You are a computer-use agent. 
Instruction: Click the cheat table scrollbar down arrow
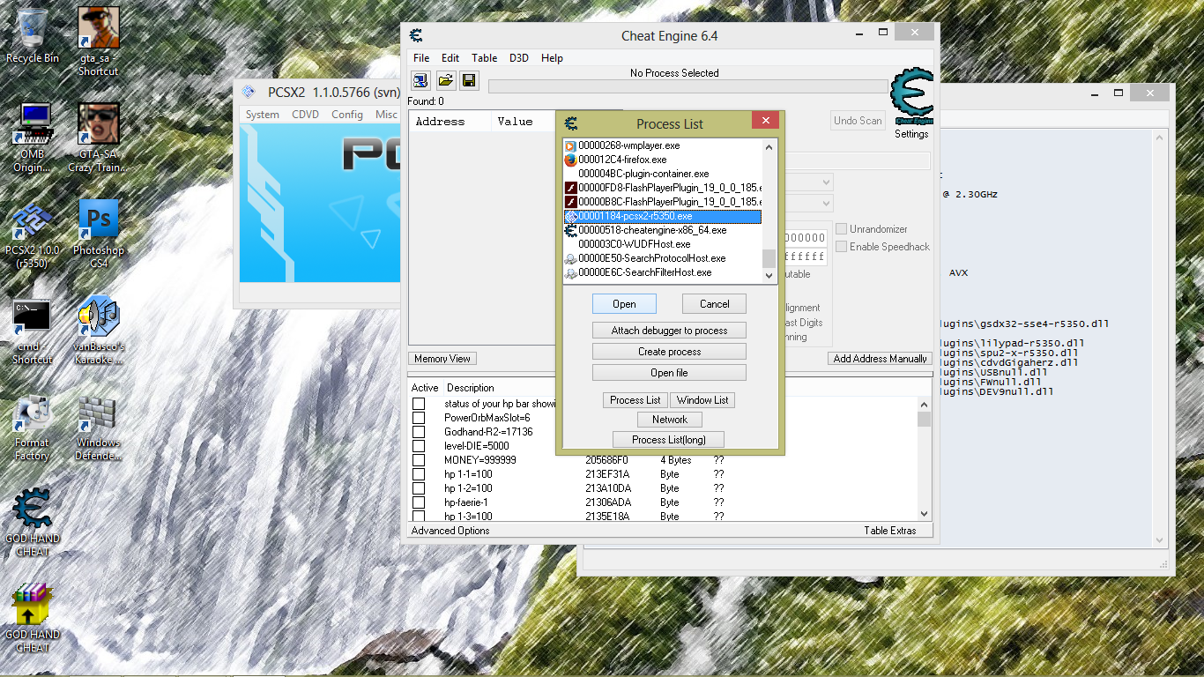[x=924, y=514]
